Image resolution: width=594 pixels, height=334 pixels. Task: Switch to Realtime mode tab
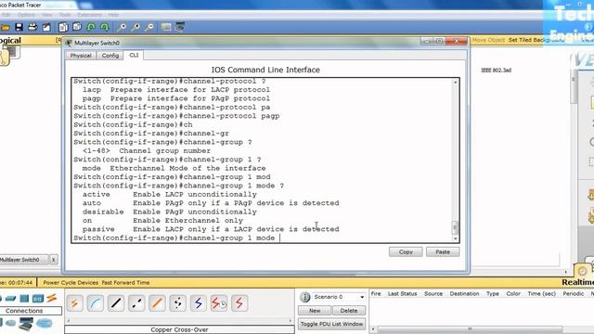pyautogui.click(x=577, y=282)
